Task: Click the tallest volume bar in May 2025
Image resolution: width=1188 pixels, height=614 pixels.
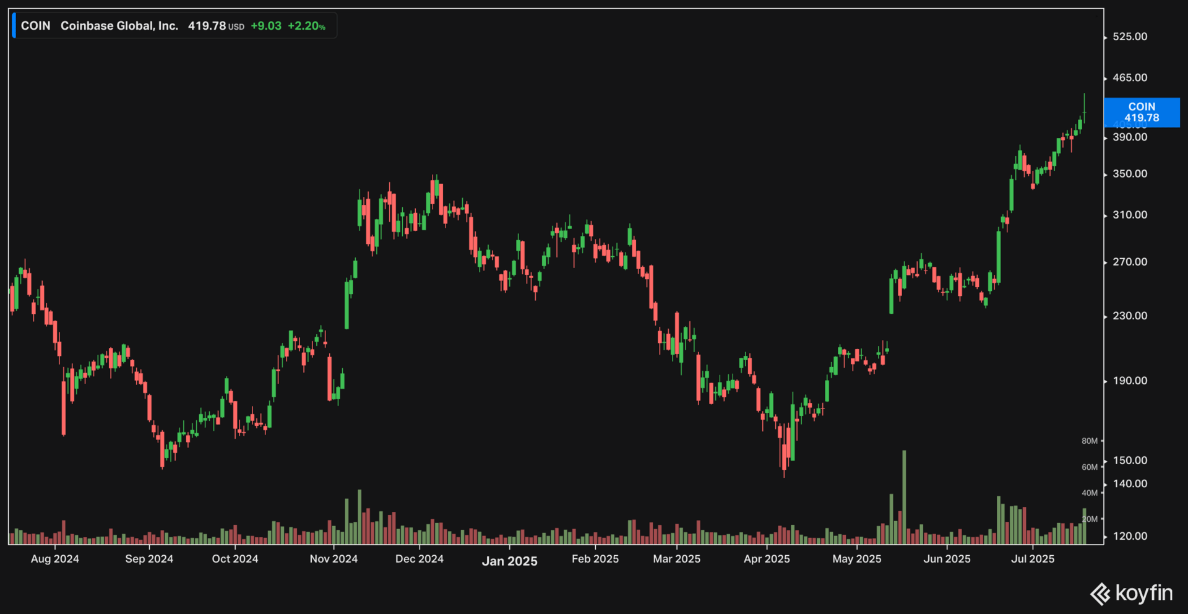Action: [x=904, y=497]
